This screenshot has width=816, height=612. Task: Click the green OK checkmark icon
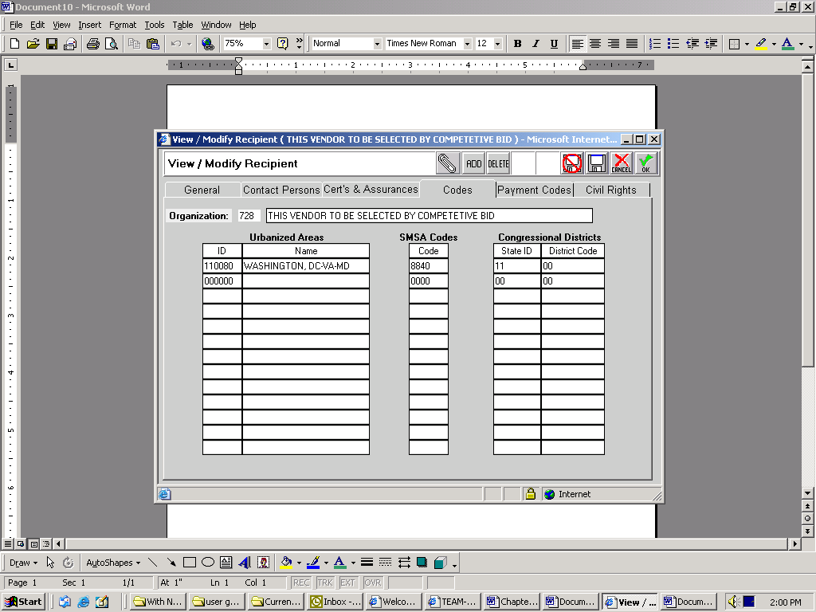point(645,163)
